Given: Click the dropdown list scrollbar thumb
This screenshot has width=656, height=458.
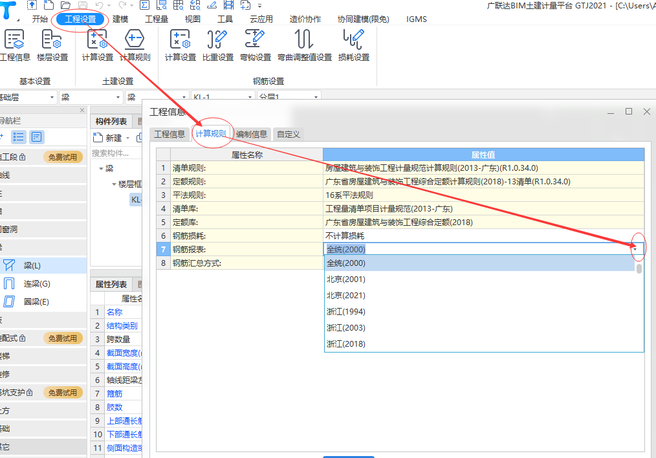Looking at the screenshot, I should click(639, 268).
